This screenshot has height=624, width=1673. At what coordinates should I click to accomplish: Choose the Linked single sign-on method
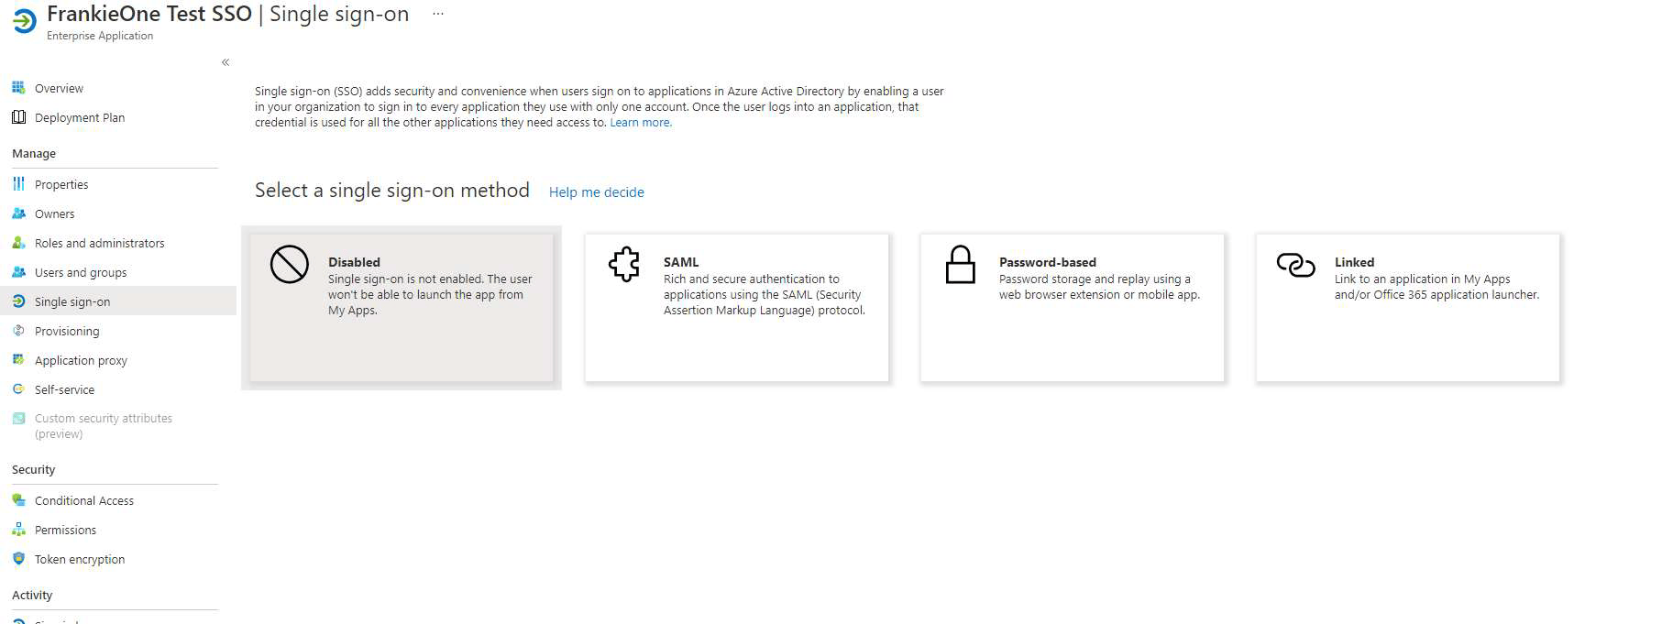click(x=1407, y=307)
